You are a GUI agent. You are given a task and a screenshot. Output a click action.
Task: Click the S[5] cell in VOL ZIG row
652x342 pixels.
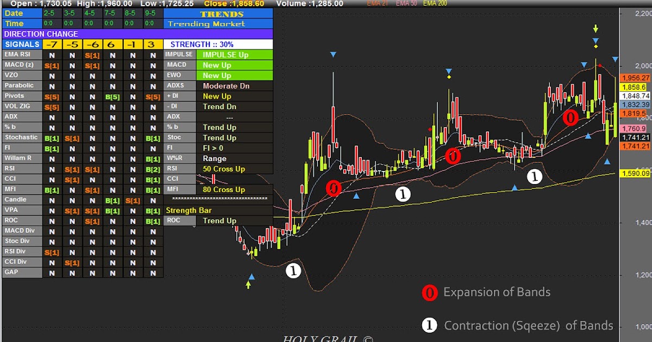click(x=52, y=107)
